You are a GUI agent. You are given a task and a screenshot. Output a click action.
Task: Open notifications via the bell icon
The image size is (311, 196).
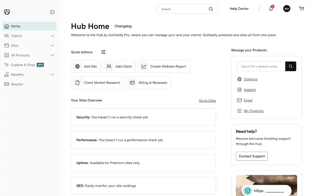tap(270, 9)
